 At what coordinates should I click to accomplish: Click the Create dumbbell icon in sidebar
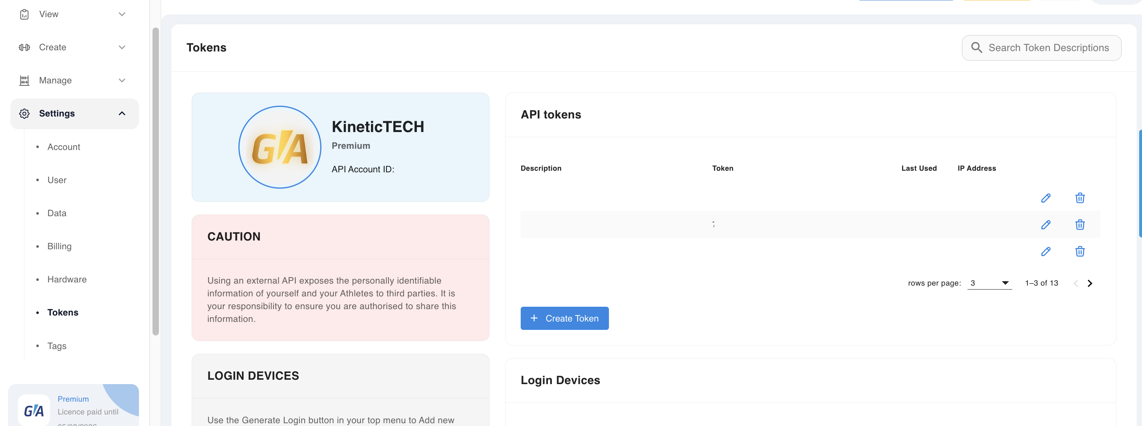click(x=24, y=47)
